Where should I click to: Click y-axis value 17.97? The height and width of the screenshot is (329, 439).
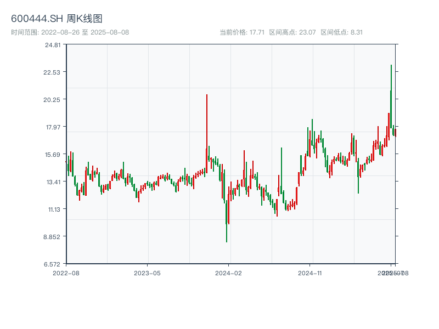click(x=53, y=127)
